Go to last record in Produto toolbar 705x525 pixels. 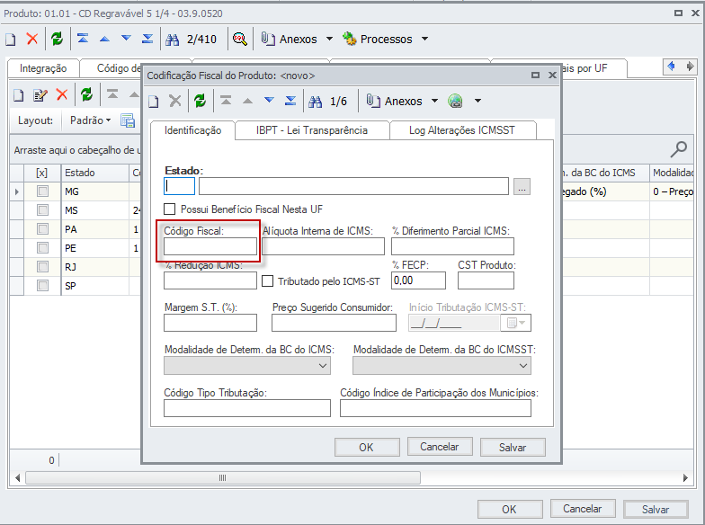point(147,39)
